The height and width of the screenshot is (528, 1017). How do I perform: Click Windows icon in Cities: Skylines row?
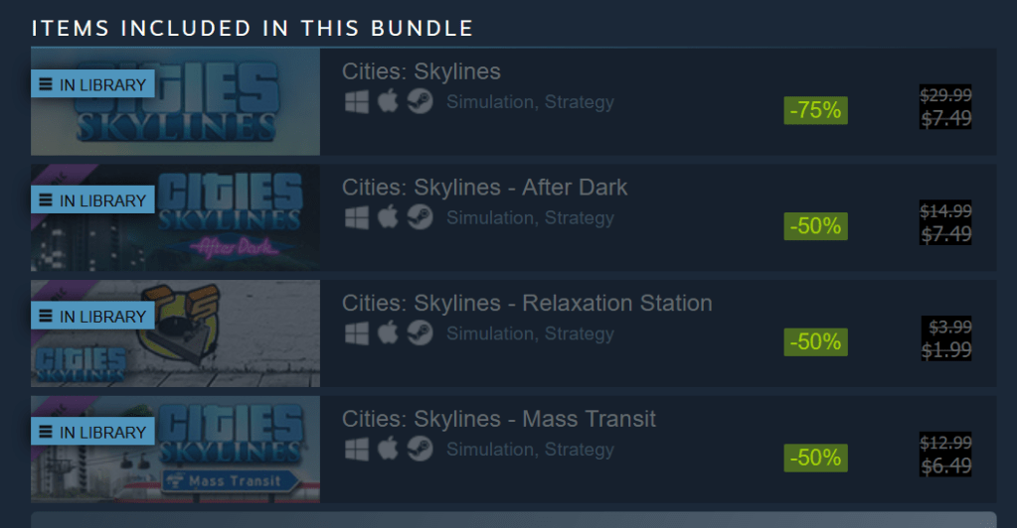coord(357,101)
